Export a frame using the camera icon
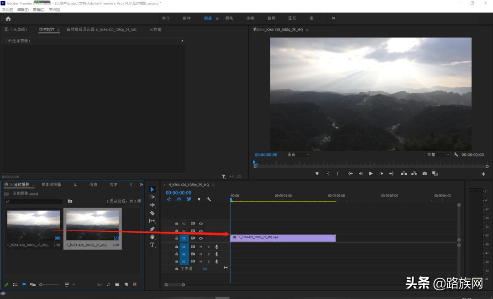The image size is (493, 299). (425, 173)
